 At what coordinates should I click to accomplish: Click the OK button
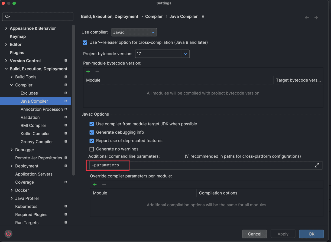[311, 234]
